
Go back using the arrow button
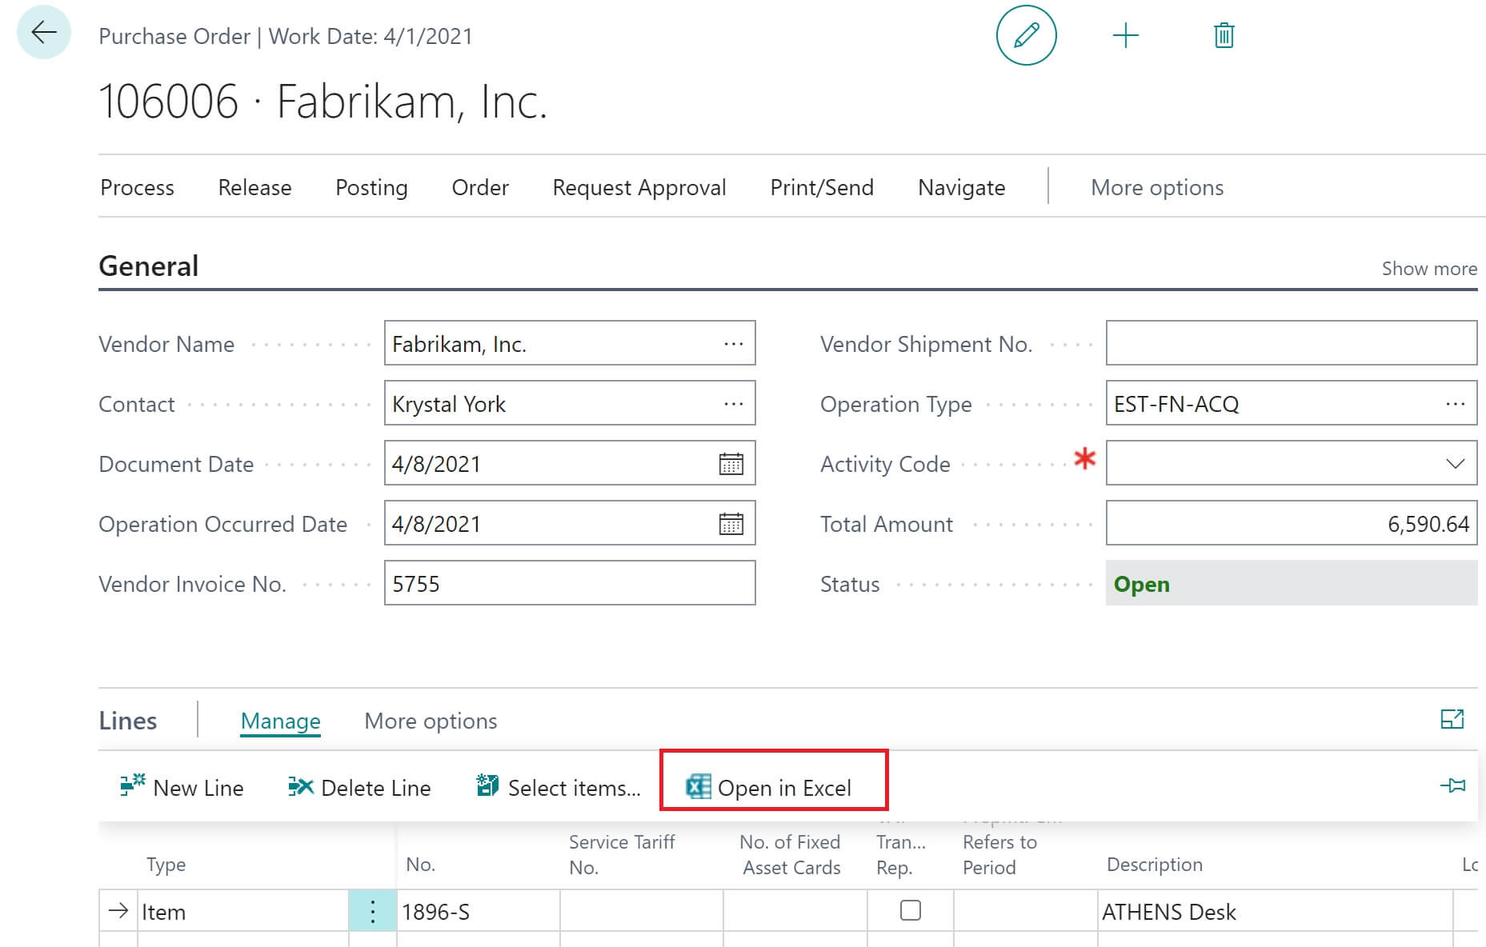coord(44,32)
